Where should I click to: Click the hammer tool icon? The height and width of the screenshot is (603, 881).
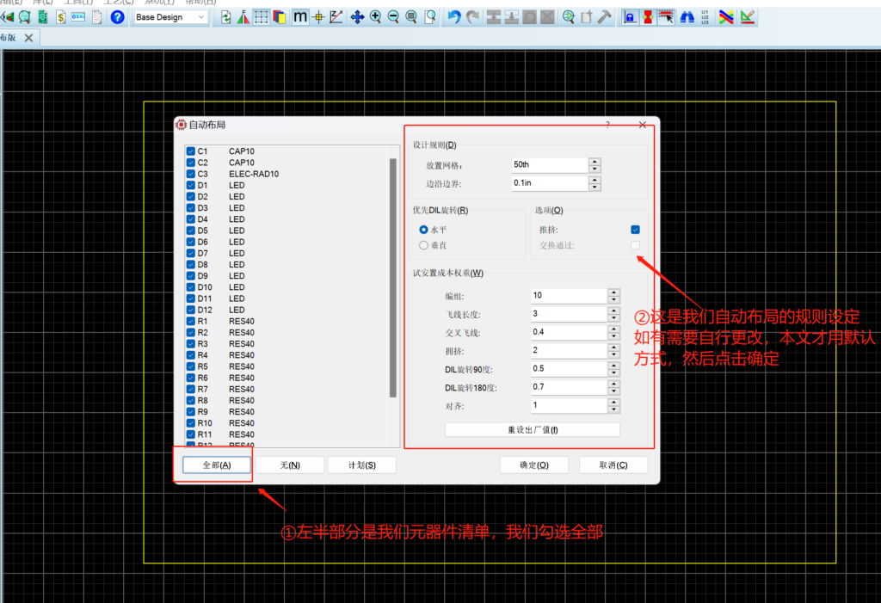click(605, 17)
